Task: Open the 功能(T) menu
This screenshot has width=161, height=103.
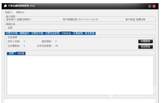Action: click(x=9, y=12)
